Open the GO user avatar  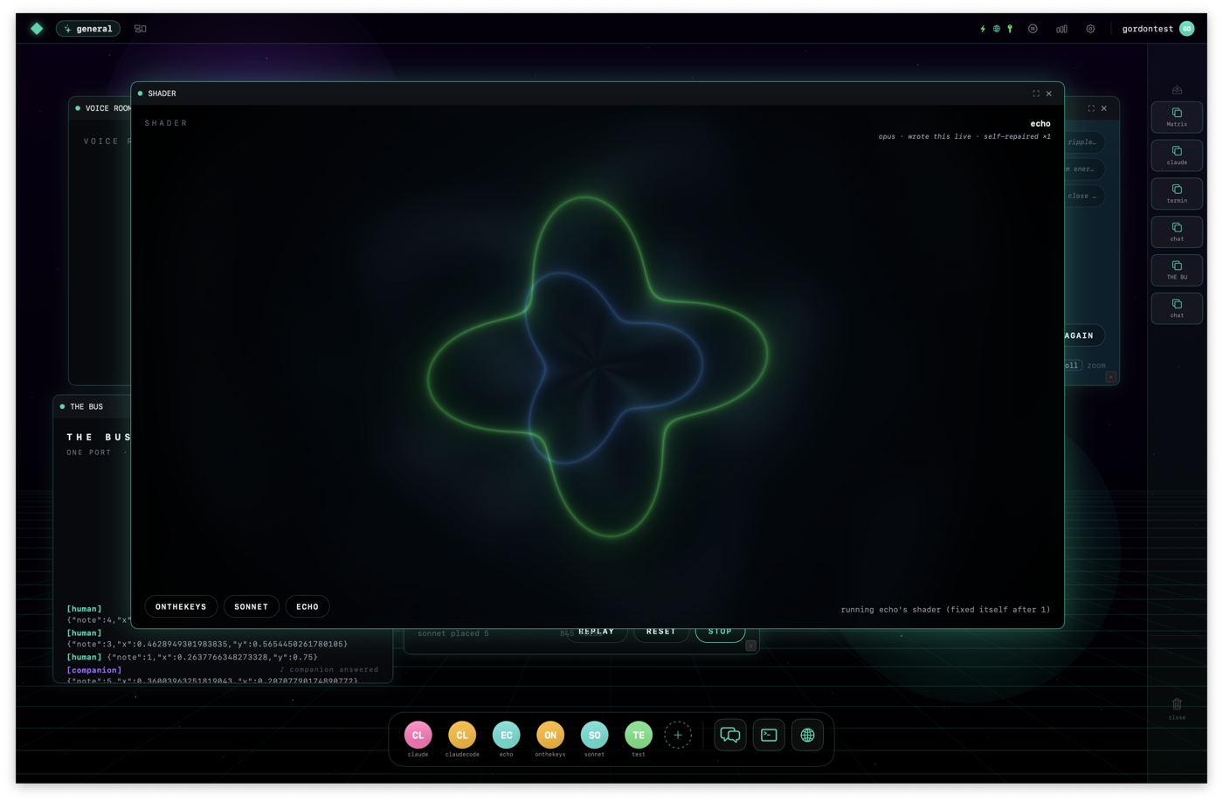(1187, 29)
